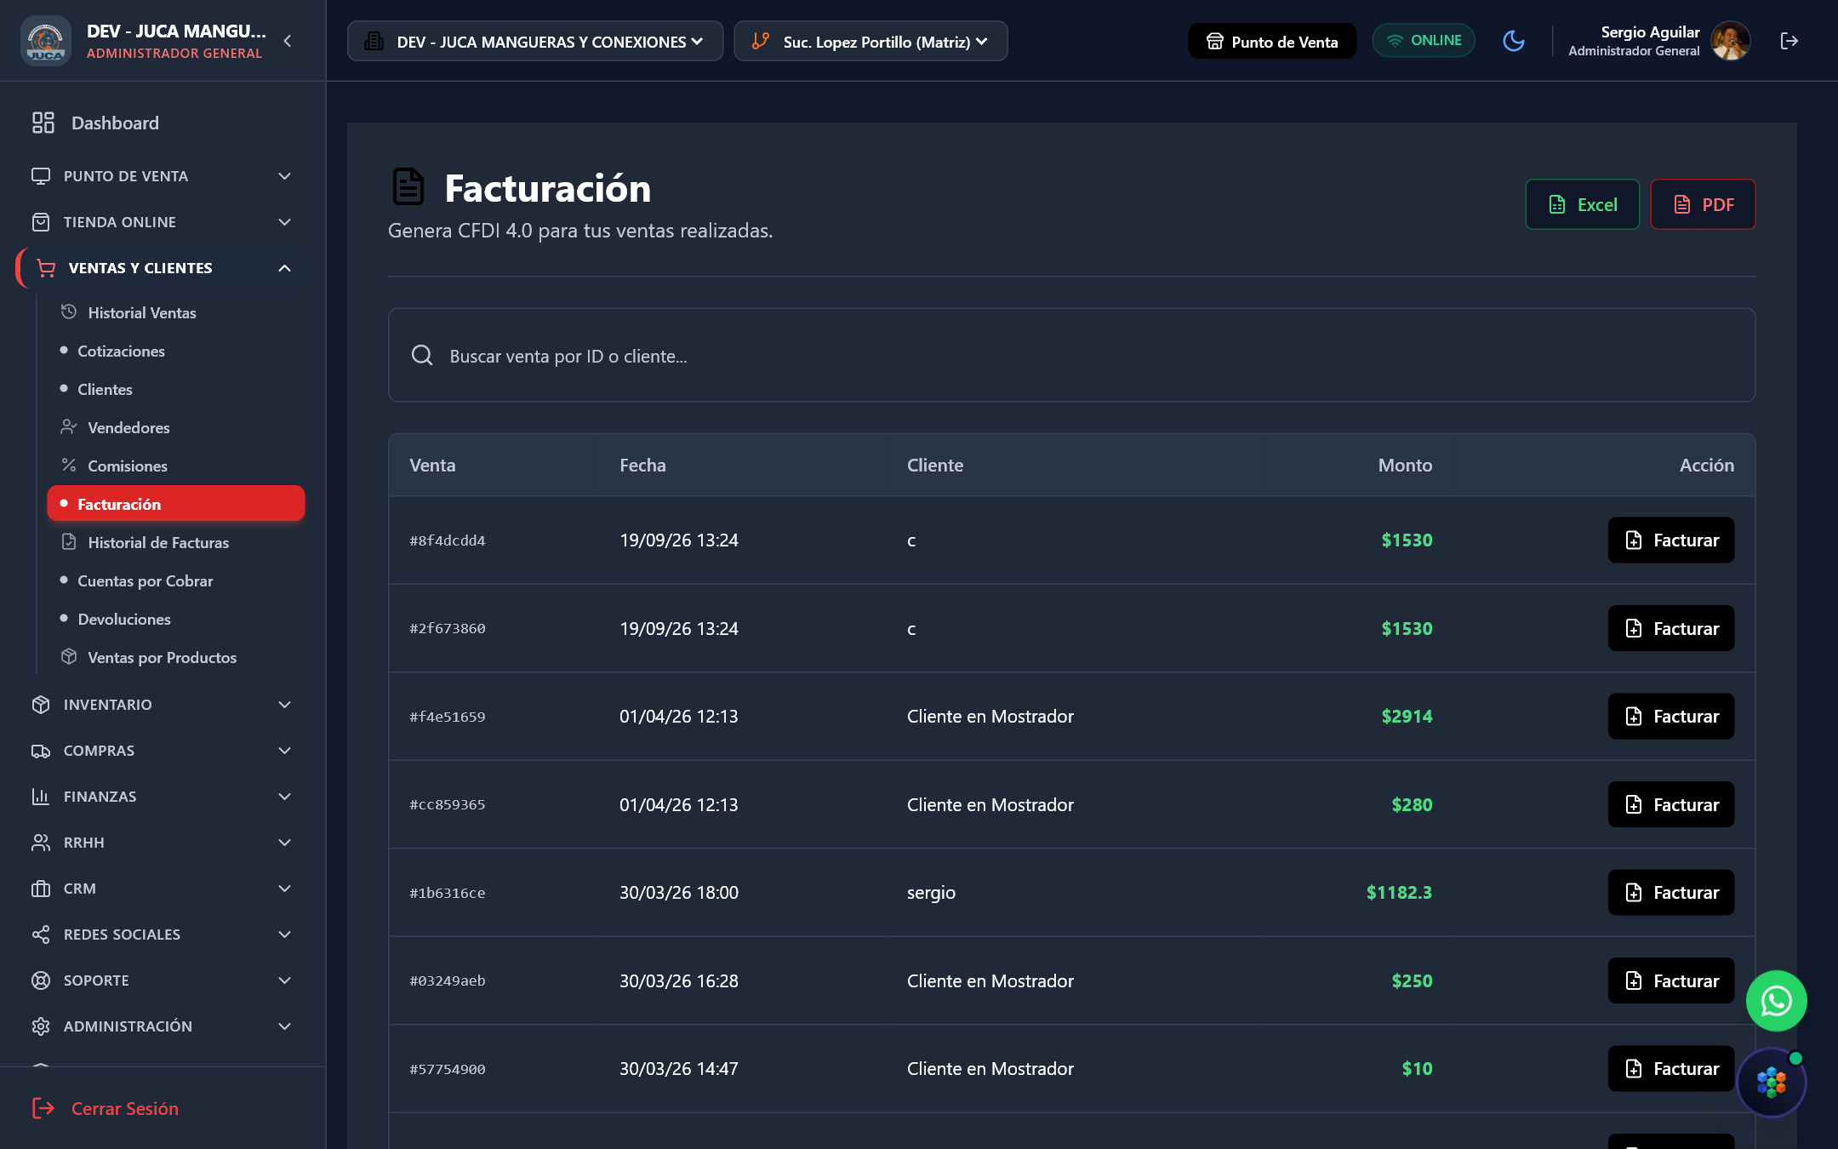The height and width of the screenshot is (1149, 1838).
Task: Click the JUCA company logo
Action: point(46,41)
